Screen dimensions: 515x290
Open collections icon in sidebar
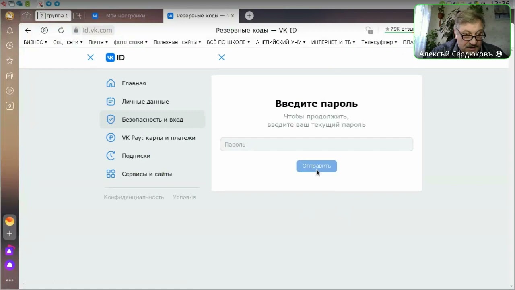tap(10, 76)
